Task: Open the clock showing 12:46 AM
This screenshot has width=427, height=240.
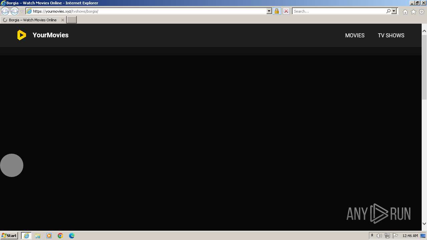Action: coord(410,236)
